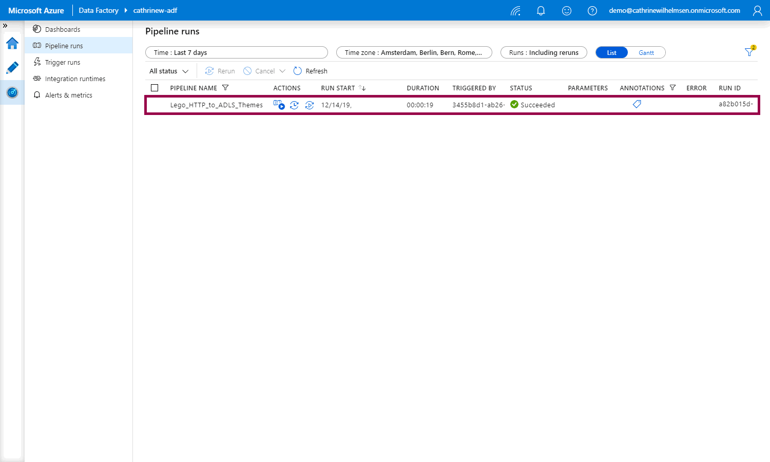
Task: Switch to Gantt view
Action: pos(646,53)
